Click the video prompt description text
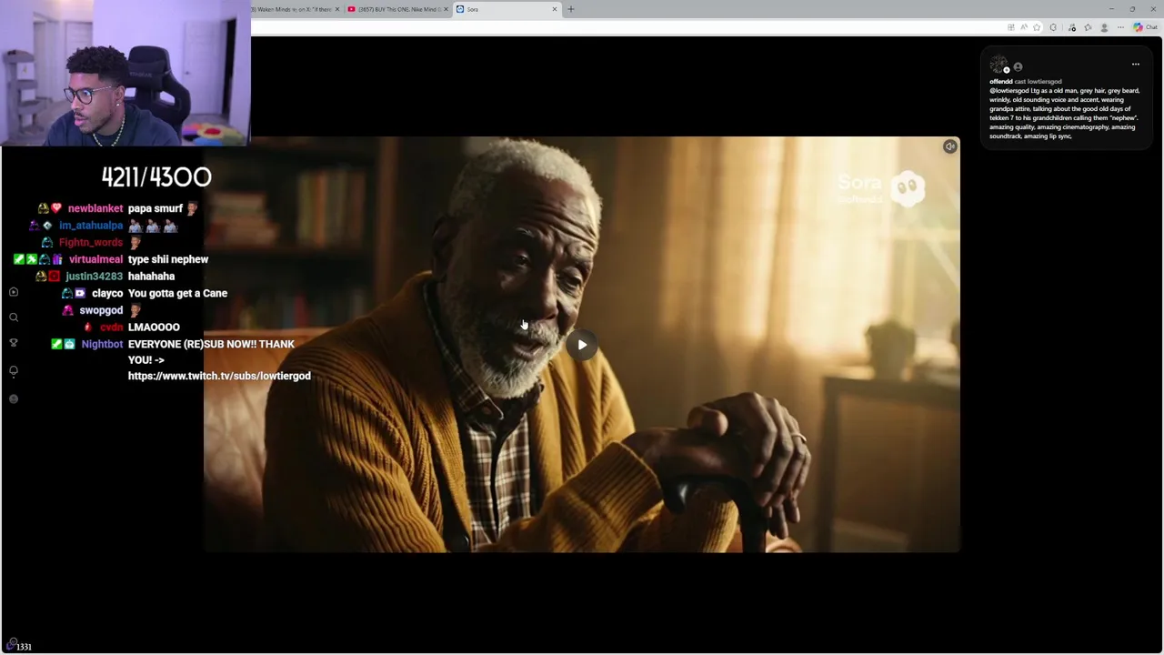This screenshot has width=1164, height=655. pos(1064,114)
